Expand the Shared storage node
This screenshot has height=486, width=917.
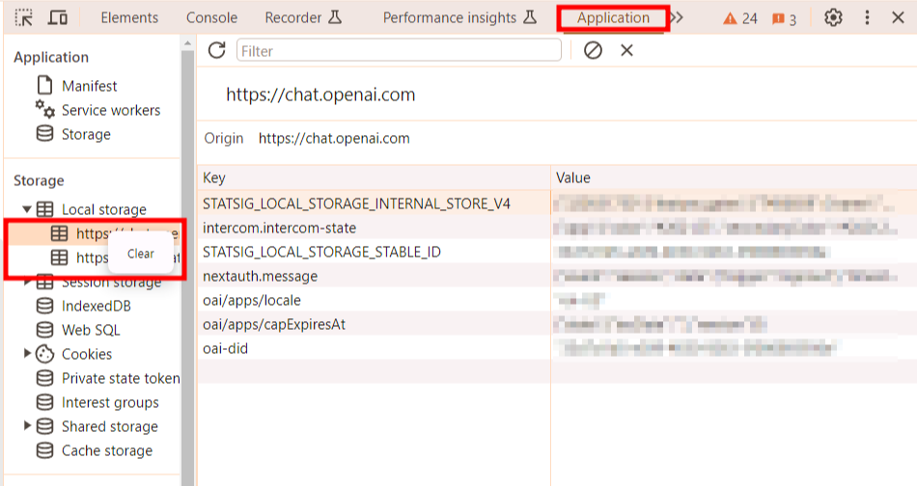(x=27, y=426)
